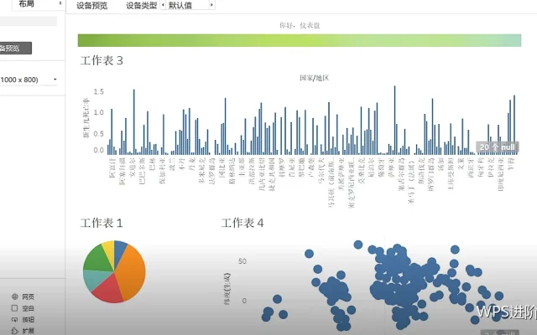
Task: Open the dashboard size dropdown (1000 x 800)
Action: point(29,80)
